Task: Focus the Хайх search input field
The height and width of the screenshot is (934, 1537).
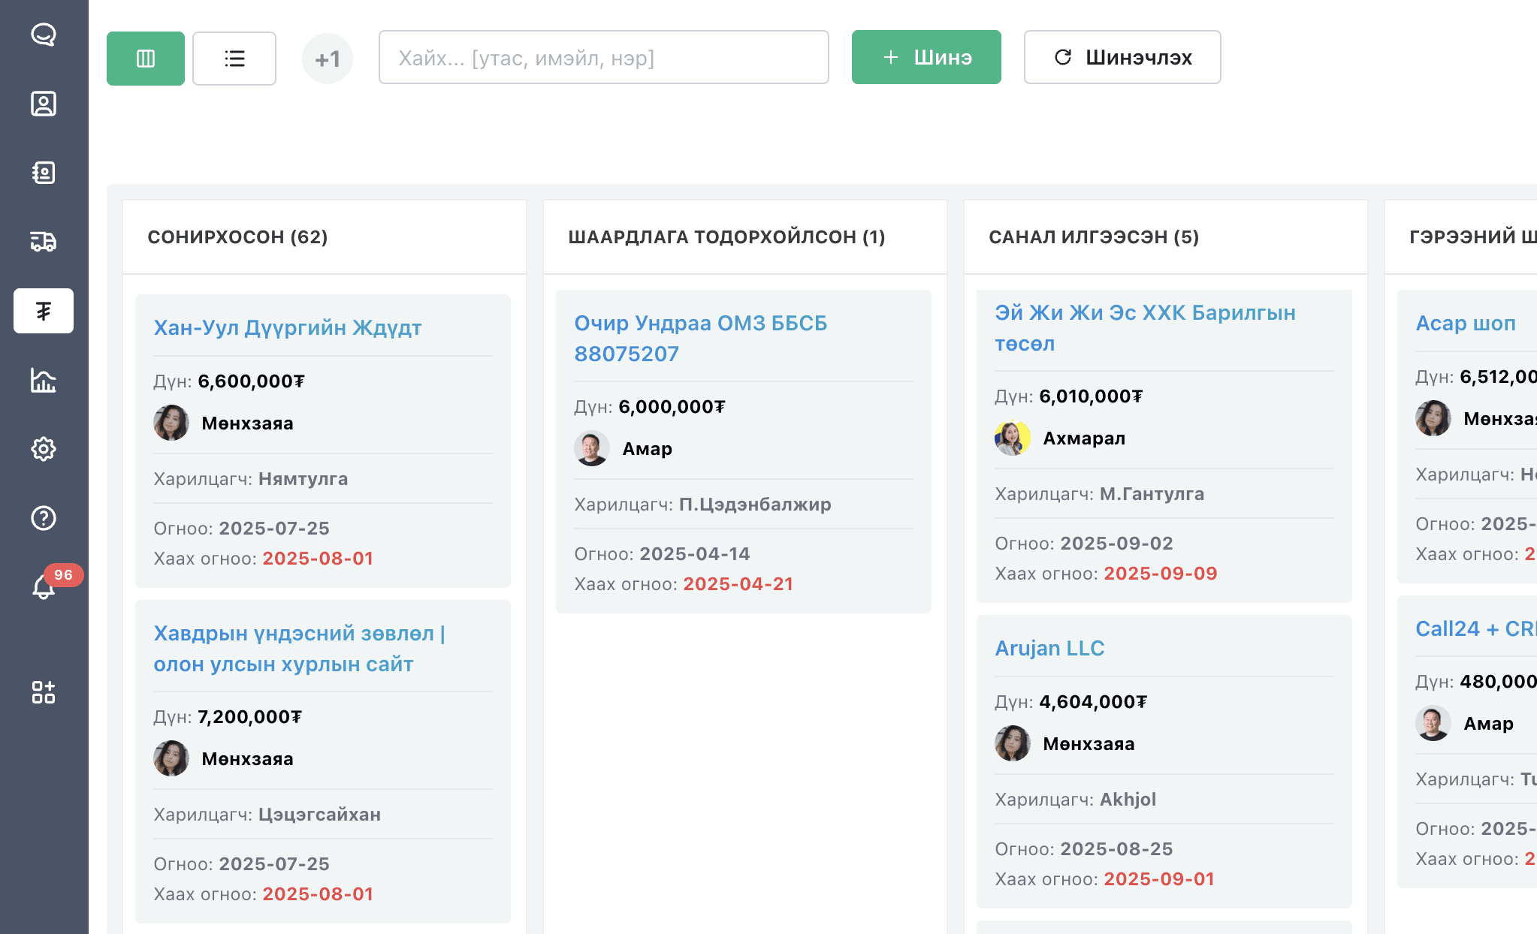Action: point(603,57)
